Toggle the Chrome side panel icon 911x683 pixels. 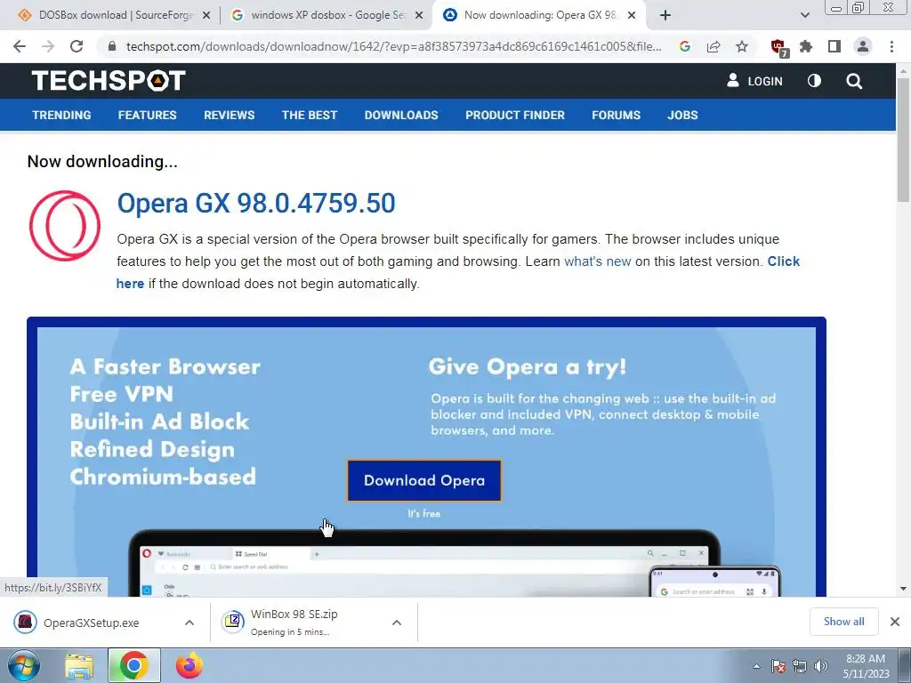(834, 46)
